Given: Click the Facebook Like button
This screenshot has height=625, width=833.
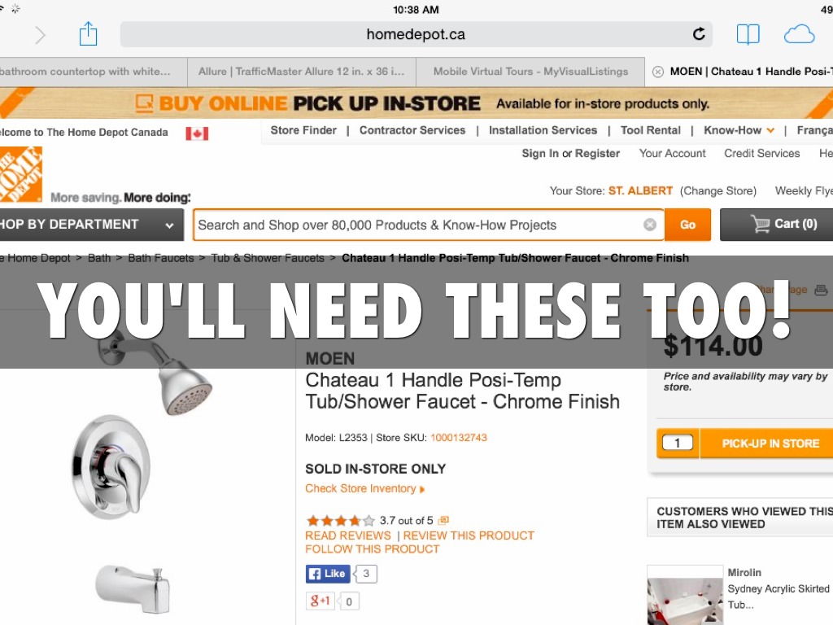Looking at the screenshot, I should click(x=328, y=574).
